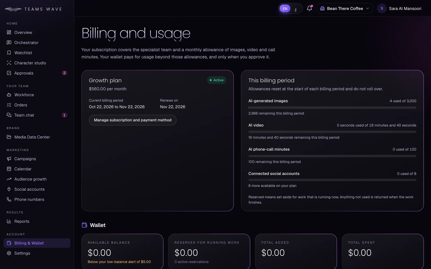431x269 pixels.
Task: Click the Overview grid icon
Action: tap(9, 32)
